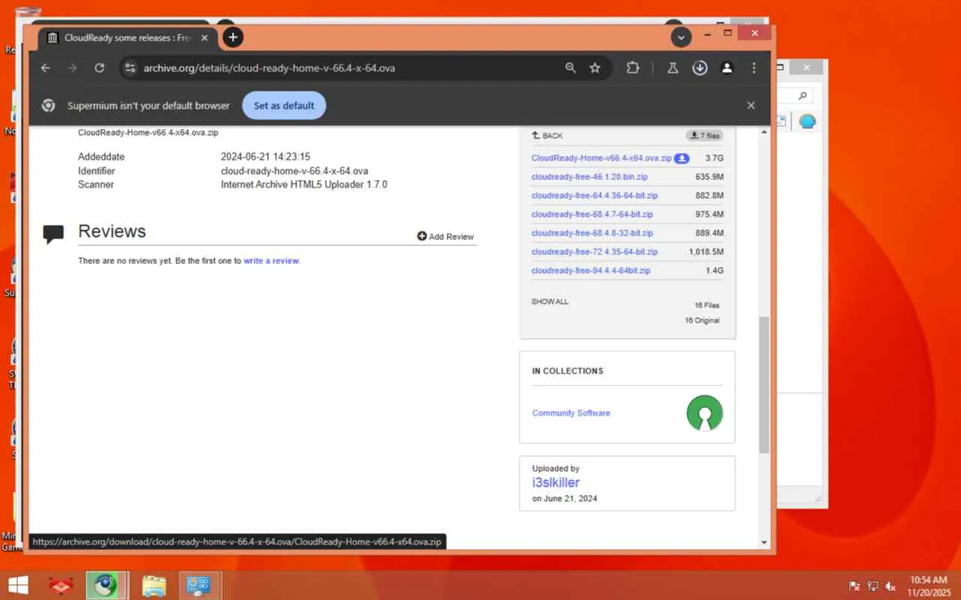Viewport: 961px width, 600px height.
Task: Open the network tray icon
Action: (872, 586)
